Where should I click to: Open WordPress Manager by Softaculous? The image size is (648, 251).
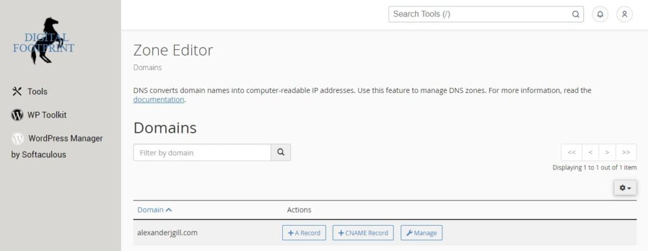coord(57,146)
